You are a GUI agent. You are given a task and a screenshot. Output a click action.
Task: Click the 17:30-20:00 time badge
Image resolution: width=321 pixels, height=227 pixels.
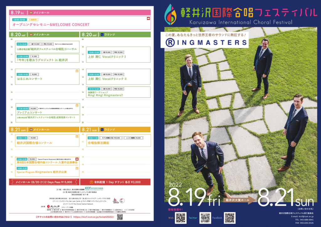pos(23,109)
